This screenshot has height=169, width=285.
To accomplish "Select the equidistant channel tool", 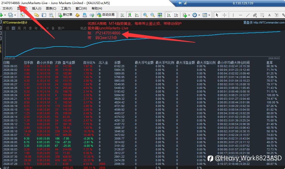I will pyautogui.click(x=255, y=15).
